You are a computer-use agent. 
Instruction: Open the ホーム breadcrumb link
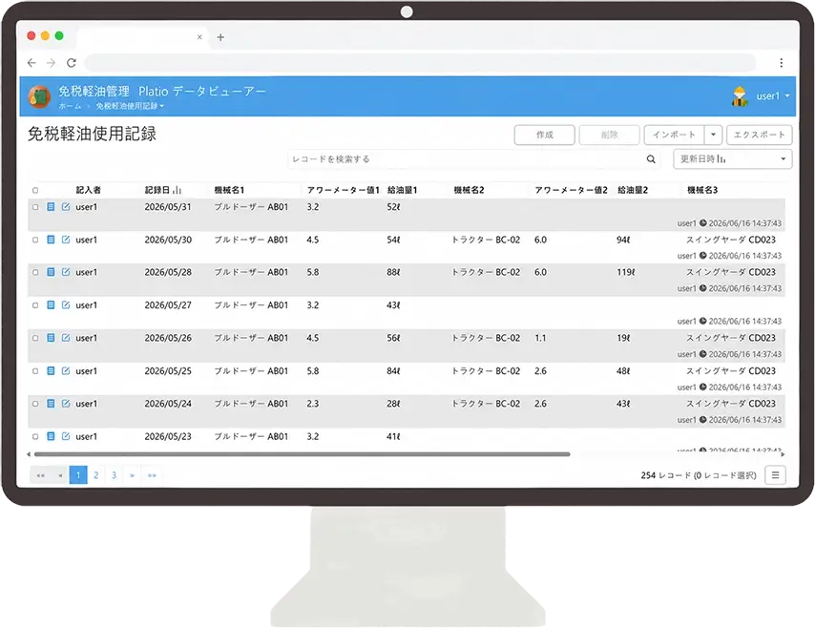click(x=70, y=106)
